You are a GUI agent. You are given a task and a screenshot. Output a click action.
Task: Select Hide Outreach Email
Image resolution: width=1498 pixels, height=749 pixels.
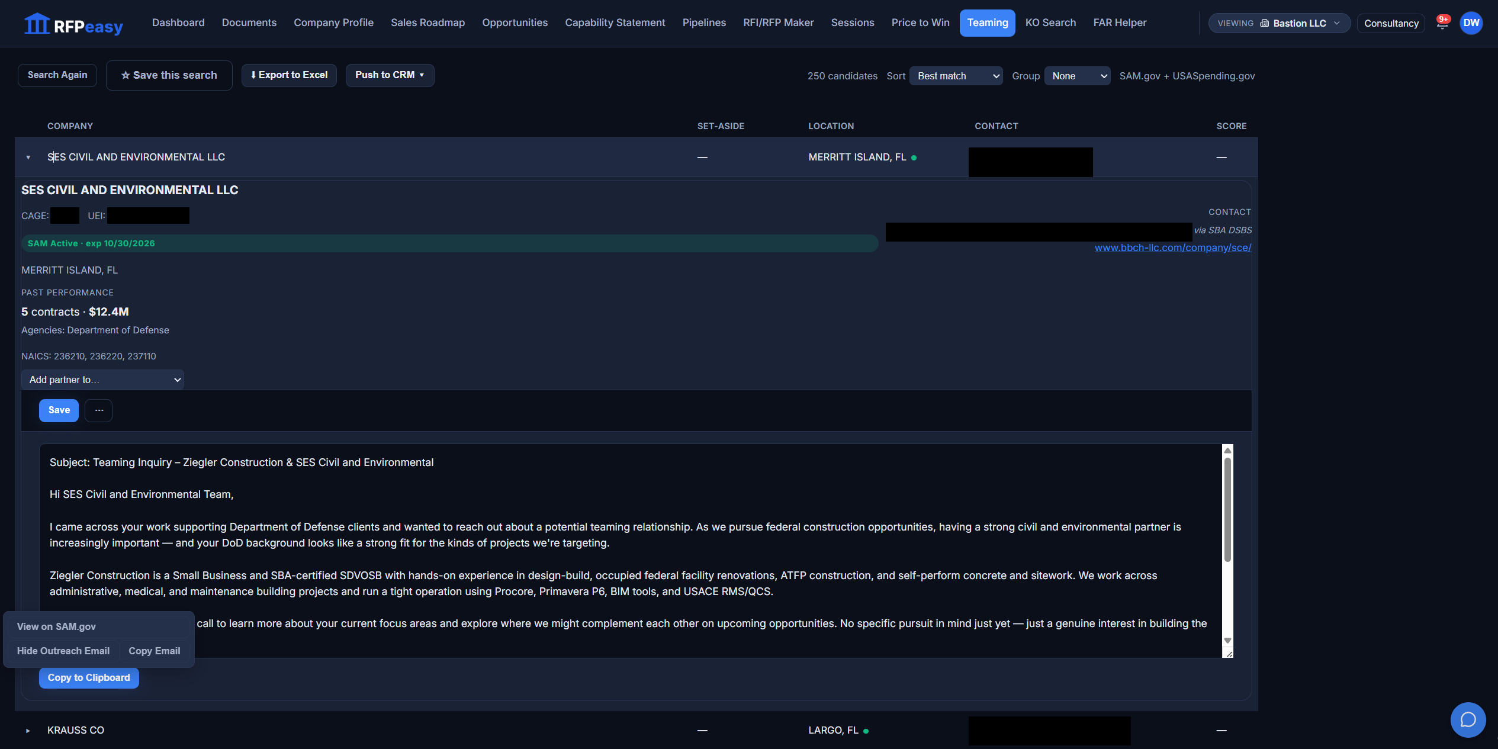(63, 651)
